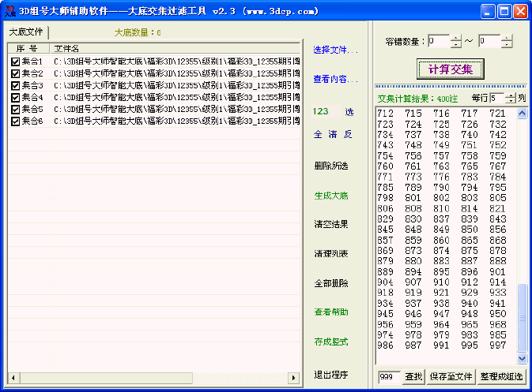Increase the first 容错数量 spinner value
Image resolution: width=532 pixels, height=392 pixels.
coord(456,38)
